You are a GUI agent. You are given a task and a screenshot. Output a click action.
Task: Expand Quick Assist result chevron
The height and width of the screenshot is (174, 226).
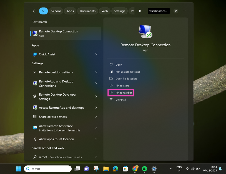[x=96, y=54]
